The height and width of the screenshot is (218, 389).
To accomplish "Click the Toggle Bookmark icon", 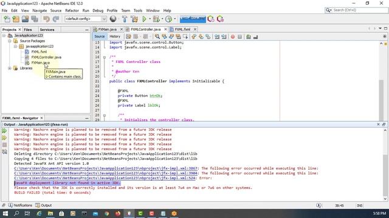I will click(x=208, y=36).
